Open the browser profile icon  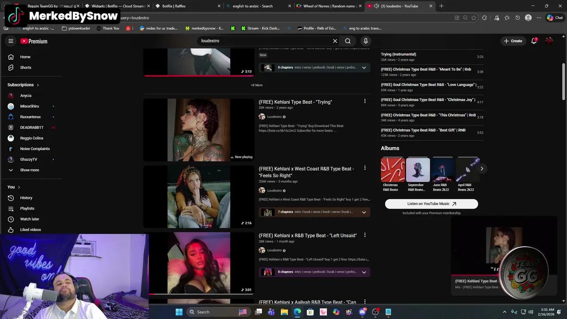click(528, 18)
